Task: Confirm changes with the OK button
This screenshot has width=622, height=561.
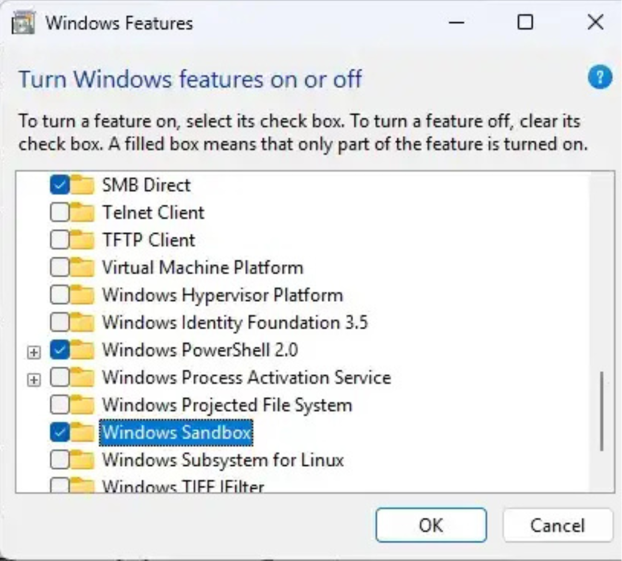Action: pyautogui.click(x=431, y=525)
